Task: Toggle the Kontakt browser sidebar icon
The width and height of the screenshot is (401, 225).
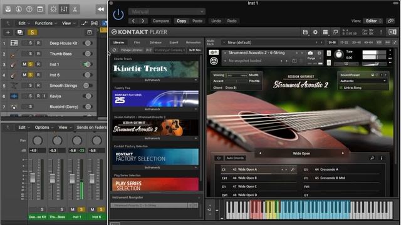Action: tap(392, 32)
